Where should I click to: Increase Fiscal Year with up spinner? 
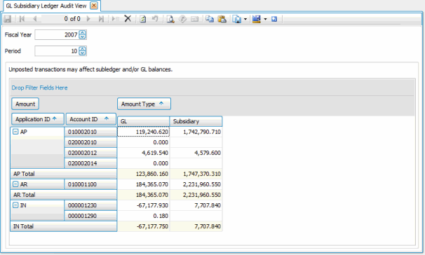coord(82,33)
